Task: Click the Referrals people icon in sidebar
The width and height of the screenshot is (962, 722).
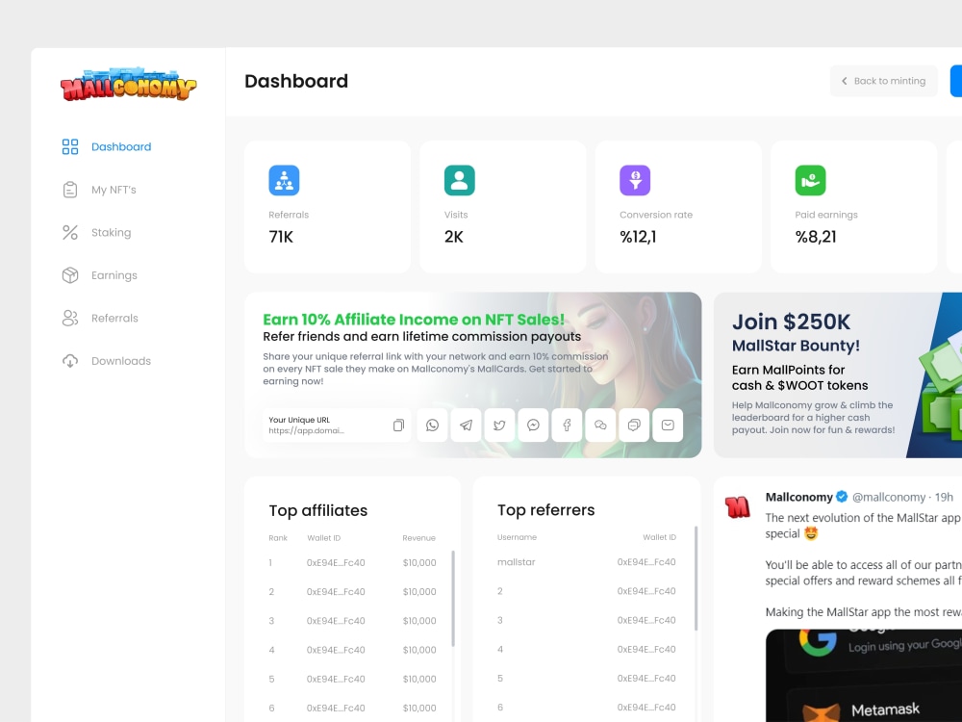Action: point(70,318)
